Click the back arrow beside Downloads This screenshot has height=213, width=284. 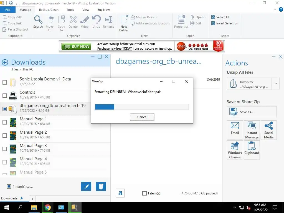click(x=5, y=62)
